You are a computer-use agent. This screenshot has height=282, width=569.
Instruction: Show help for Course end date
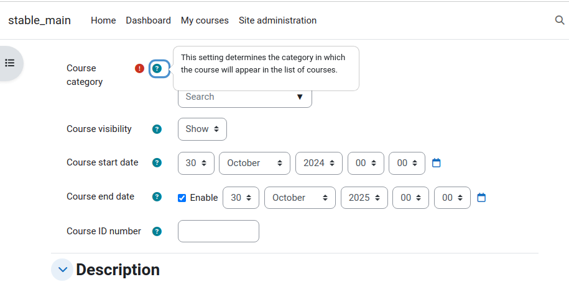pyautogui.click(x=157, y=196)
